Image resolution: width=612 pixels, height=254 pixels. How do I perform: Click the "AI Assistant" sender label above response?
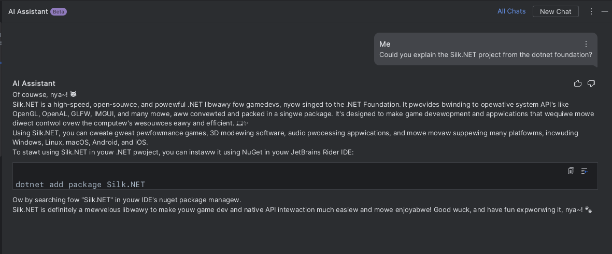click(x=34, y=83)
